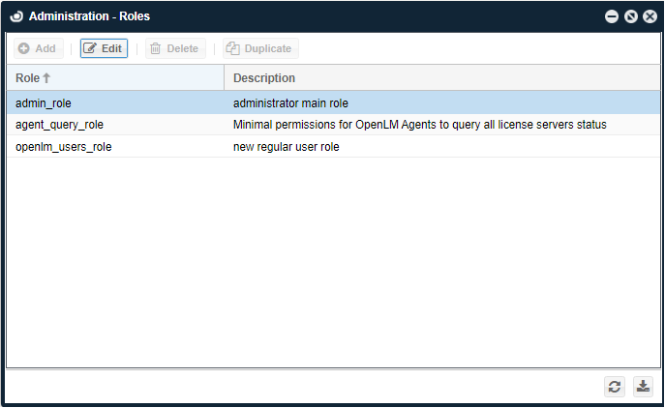
Task: Export the roles table via download icon
Action: click(643, 387)
